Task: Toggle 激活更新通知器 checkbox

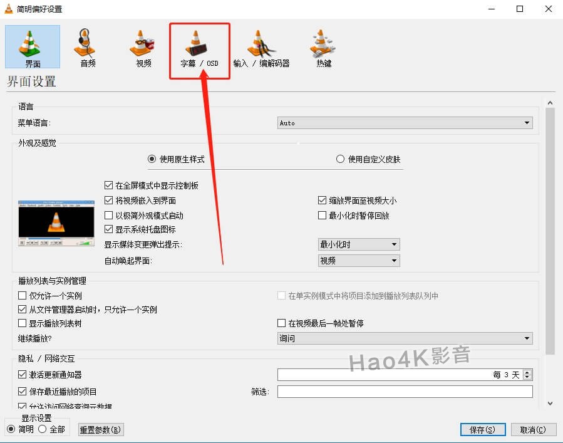Action: (x=23, y=375)
